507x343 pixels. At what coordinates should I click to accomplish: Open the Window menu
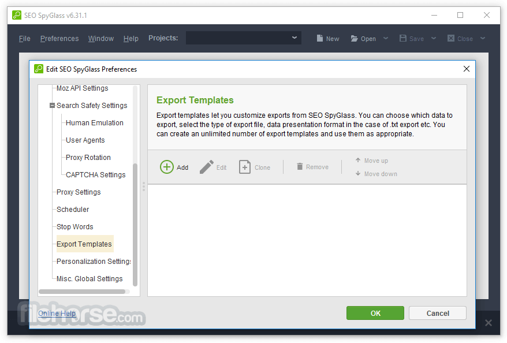(x=101, y=39)
